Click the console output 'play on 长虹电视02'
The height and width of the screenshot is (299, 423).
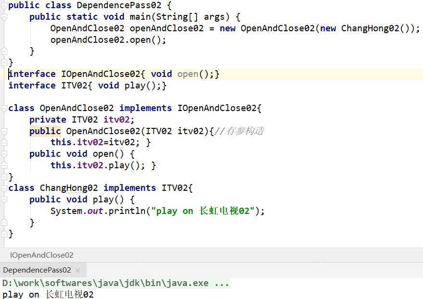coord(48,294)
